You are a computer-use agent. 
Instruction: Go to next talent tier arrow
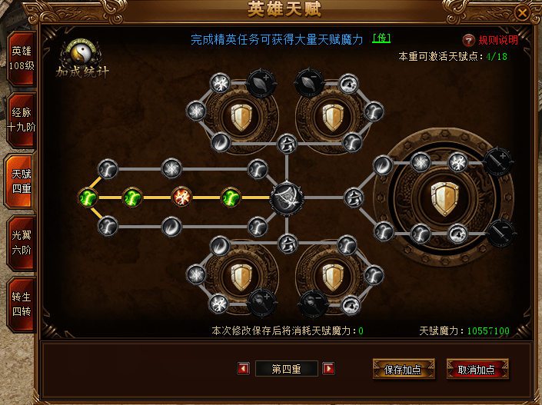pos(328,368)
